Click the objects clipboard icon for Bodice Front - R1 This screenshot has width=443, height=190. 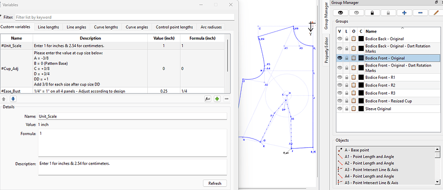pyautogui.click(x=353, y=77)
